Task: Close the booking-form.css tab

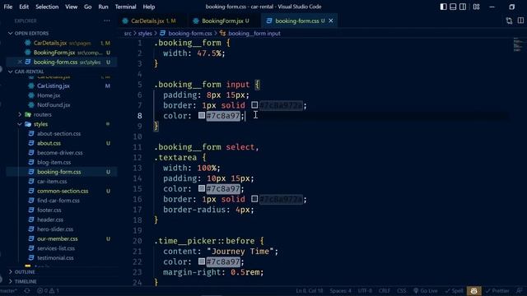Action: [x=331, y=21]
